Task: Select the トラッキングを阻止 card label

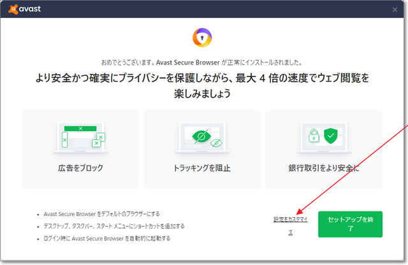Action: point(202,168)
